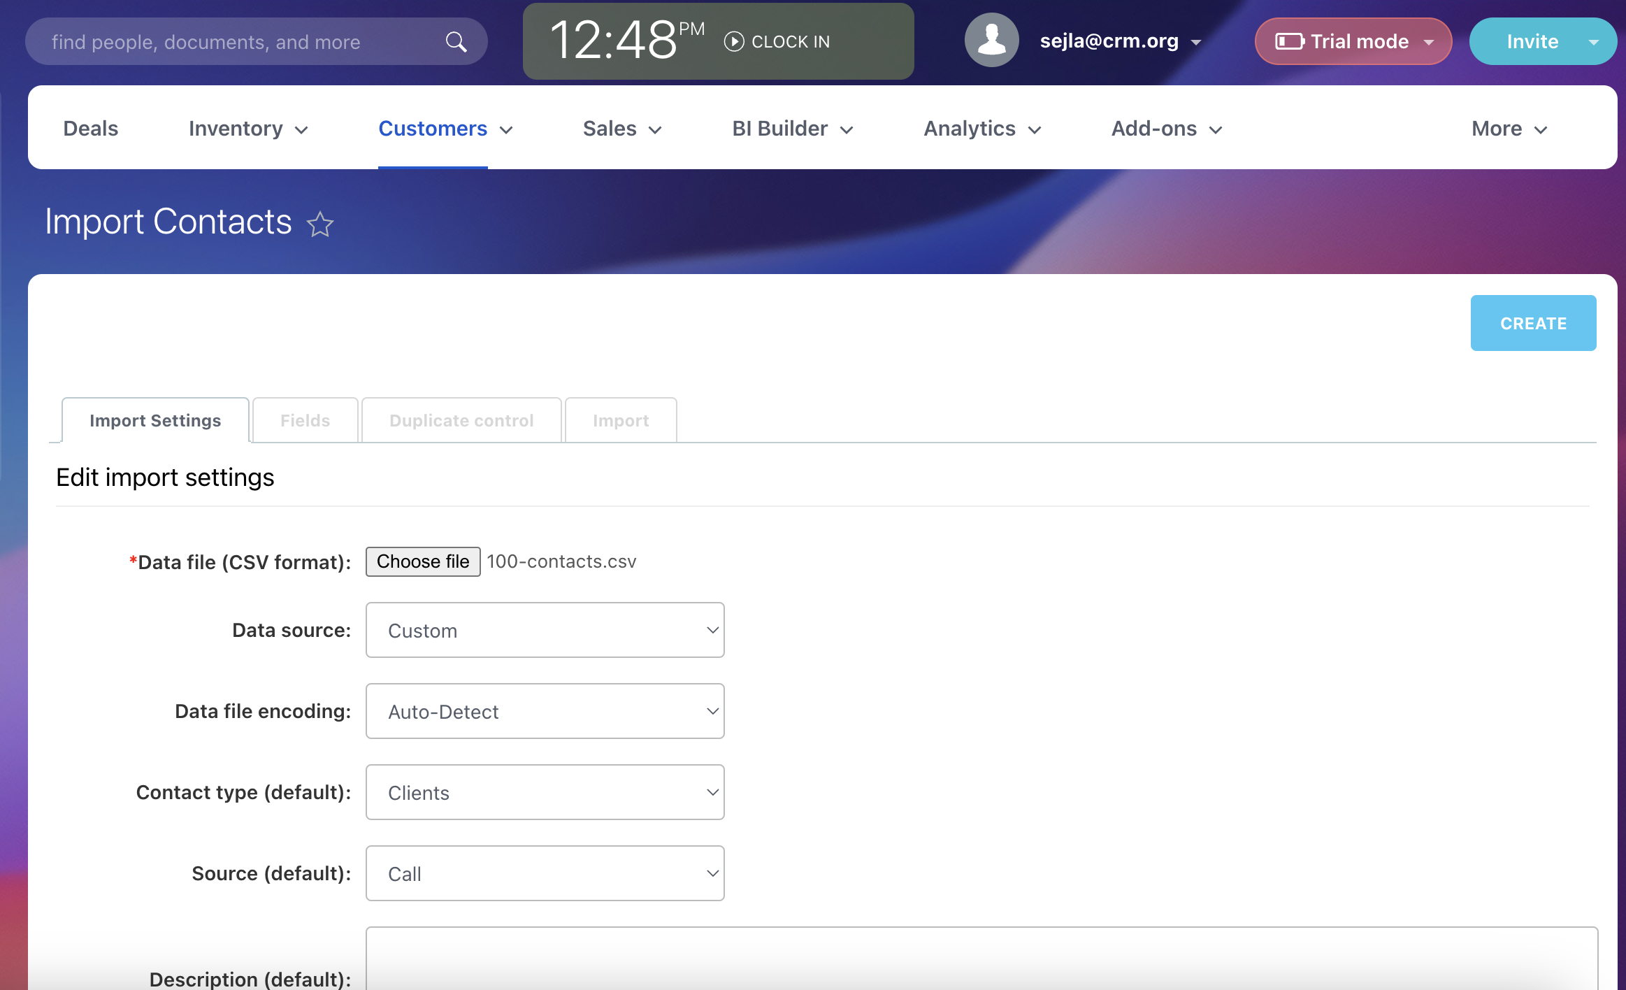Open the Contact type dropdown showing Clients
Viewport: 1626px width, 990px height.
click(x=545, y=792)
